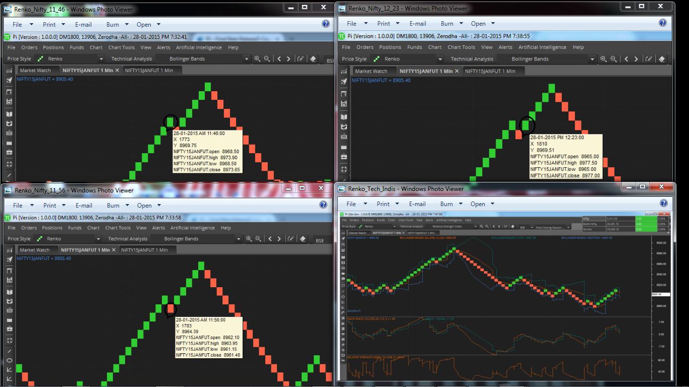Select pencil draw icon in Renko_Nifty_11_46 toolbar
Image resolution: width=689 pixels, height=387 pixels.
click(301, 59)
